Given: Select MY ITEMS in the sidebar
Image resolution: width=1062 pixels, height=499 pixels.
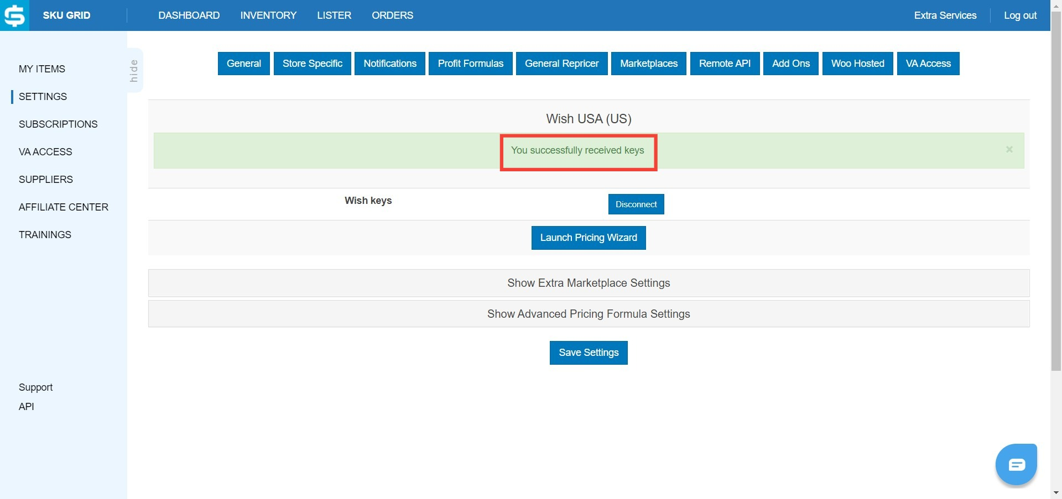Looking at the screenshot, I should (x=42, y=69).
